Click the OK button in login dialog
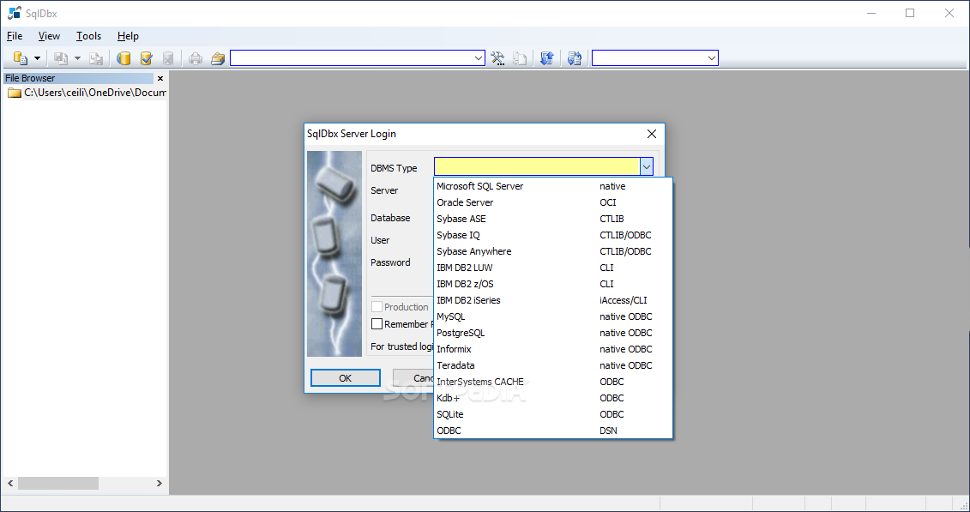Image resolution: width=970 pixels, height=512 pixels. 345,378
